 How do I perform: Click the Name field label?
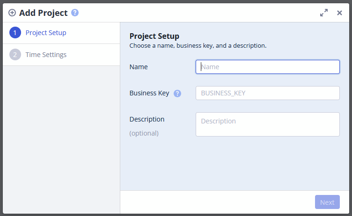pyautogui.click(x=139, y=67)
